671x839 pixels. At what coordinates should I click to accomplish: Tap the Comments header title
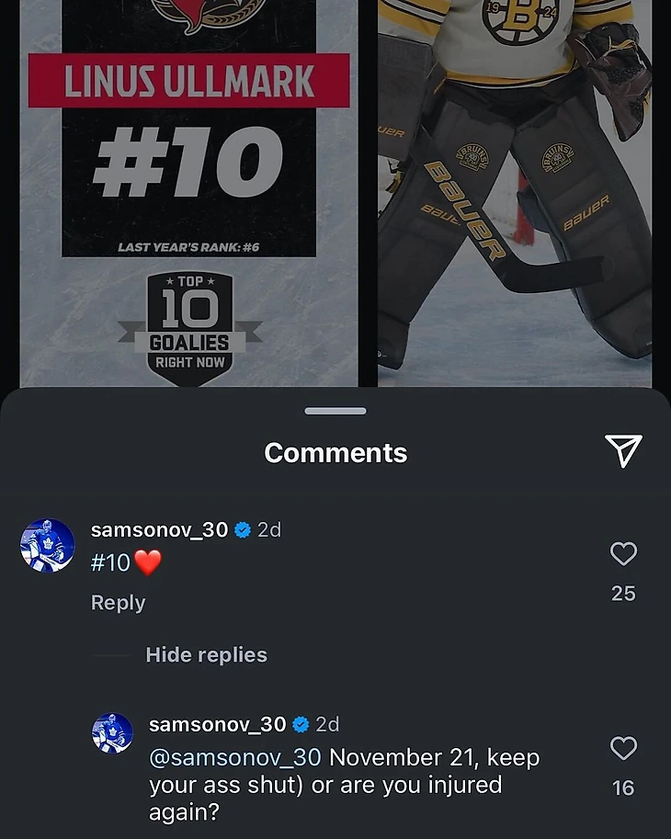(x=335, y=453)
